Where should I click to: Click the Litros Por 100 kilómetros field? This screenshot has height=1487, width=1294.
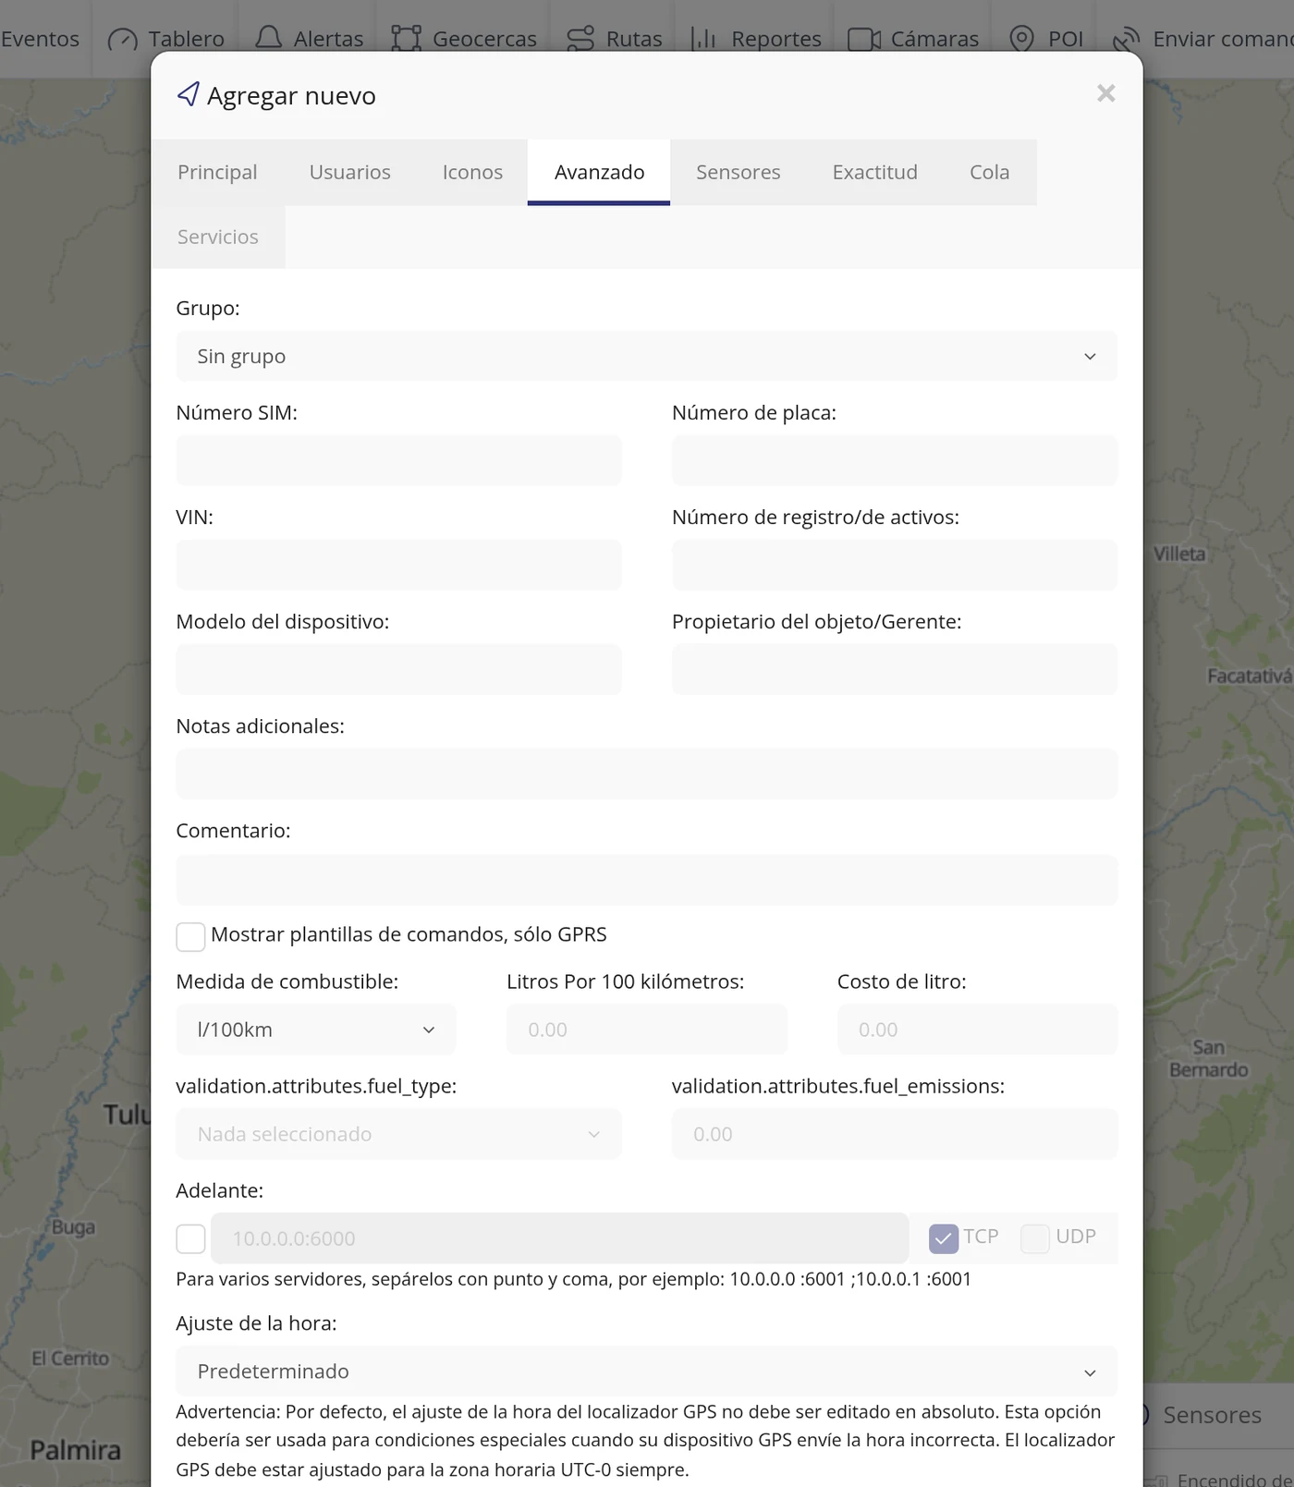coord(646,1030)
